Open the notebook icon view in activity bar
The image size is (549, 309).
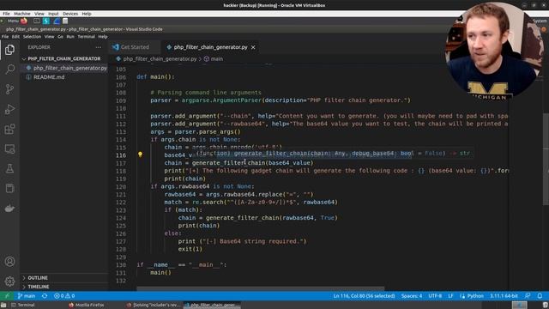(9, 189)
